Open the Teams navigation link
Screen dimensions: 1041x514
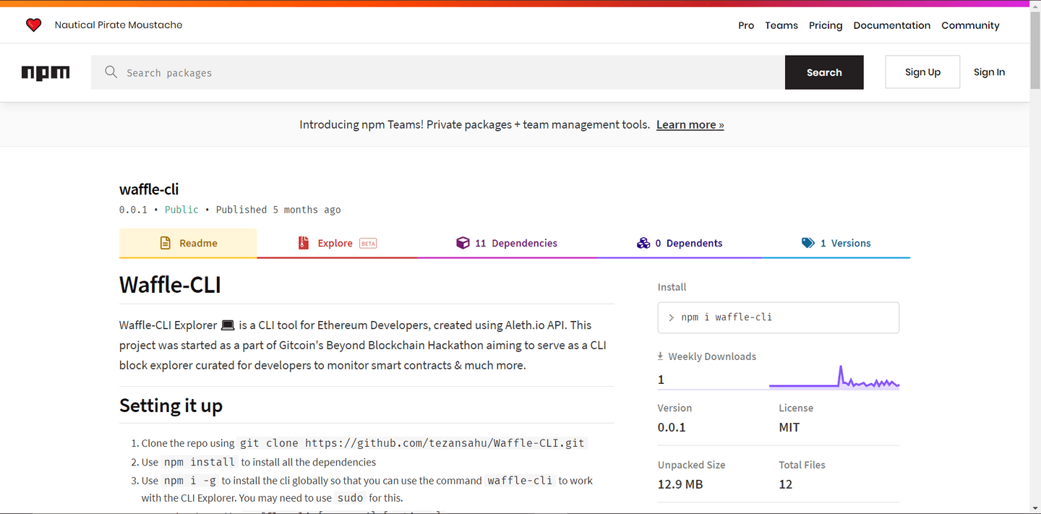(781, 25)
